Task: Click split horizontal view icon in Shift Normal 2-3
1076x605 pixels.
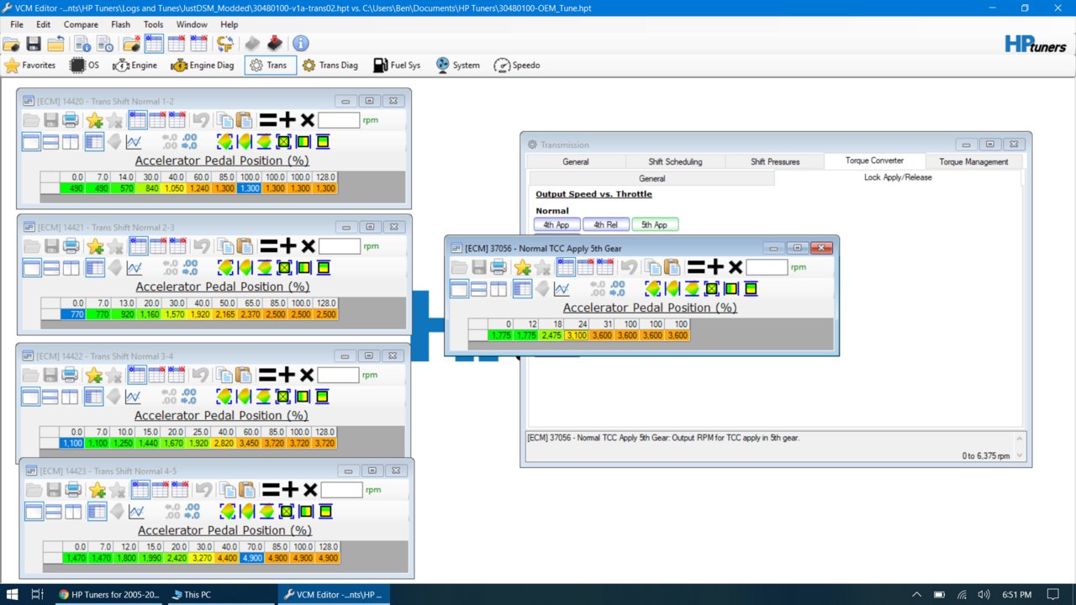Action: click(50, 267)
